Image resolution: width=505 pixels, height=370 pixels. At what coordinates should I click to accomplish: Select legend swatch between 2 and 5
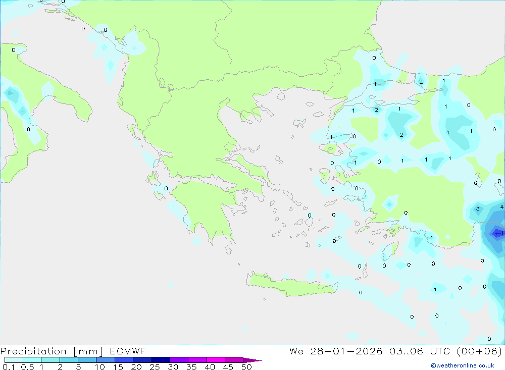pos(69,360)
